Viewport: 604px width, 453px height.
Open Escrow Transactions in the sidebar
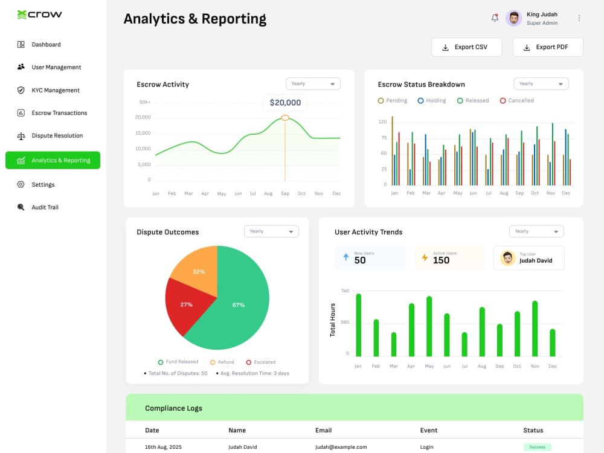53,113
